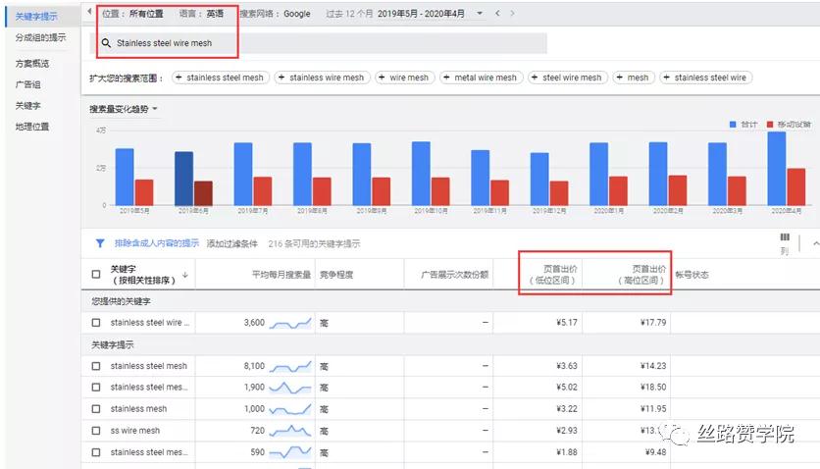This screenshot has width=820, height=469.
Task: Tick checkbox for 'stainless steel mesh'
Action: click(x=96, y=366)
